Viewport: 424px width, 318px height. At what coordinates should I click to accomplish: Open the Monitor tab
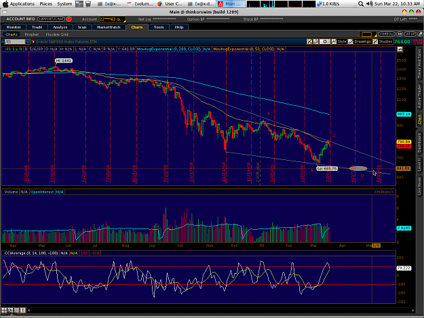(14, 27)
